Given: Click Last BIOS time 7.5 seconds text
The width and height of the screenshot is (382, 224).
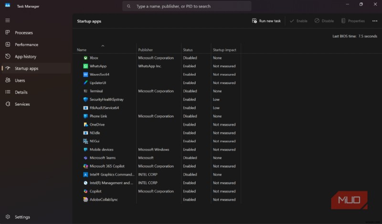Looking at the screenshot, I should point(355,36).
